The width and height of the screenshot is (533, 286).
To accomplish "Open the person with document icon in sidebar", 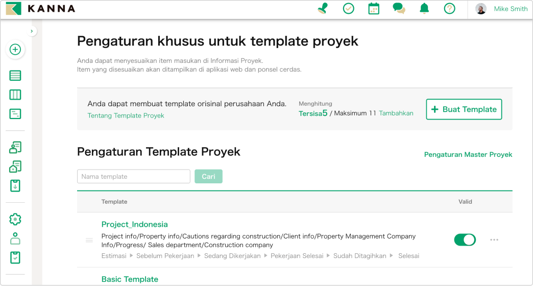I will pos(15,148).
